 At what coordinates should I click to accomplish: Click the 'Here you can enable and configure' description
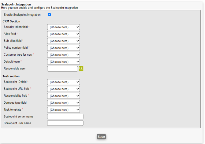pyautogui.click(x=39, y=8)
